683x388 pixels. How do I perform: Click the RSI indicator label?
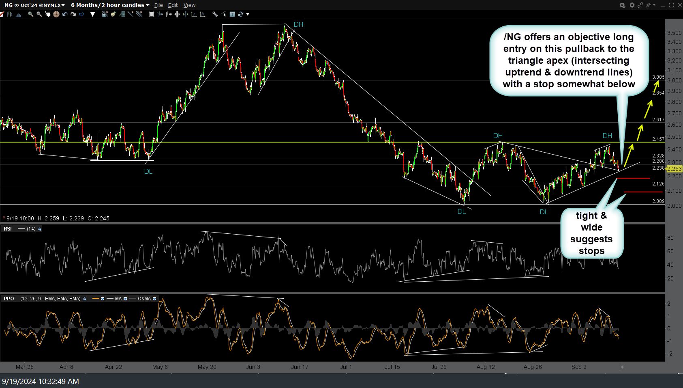click(x=8, y=229)
